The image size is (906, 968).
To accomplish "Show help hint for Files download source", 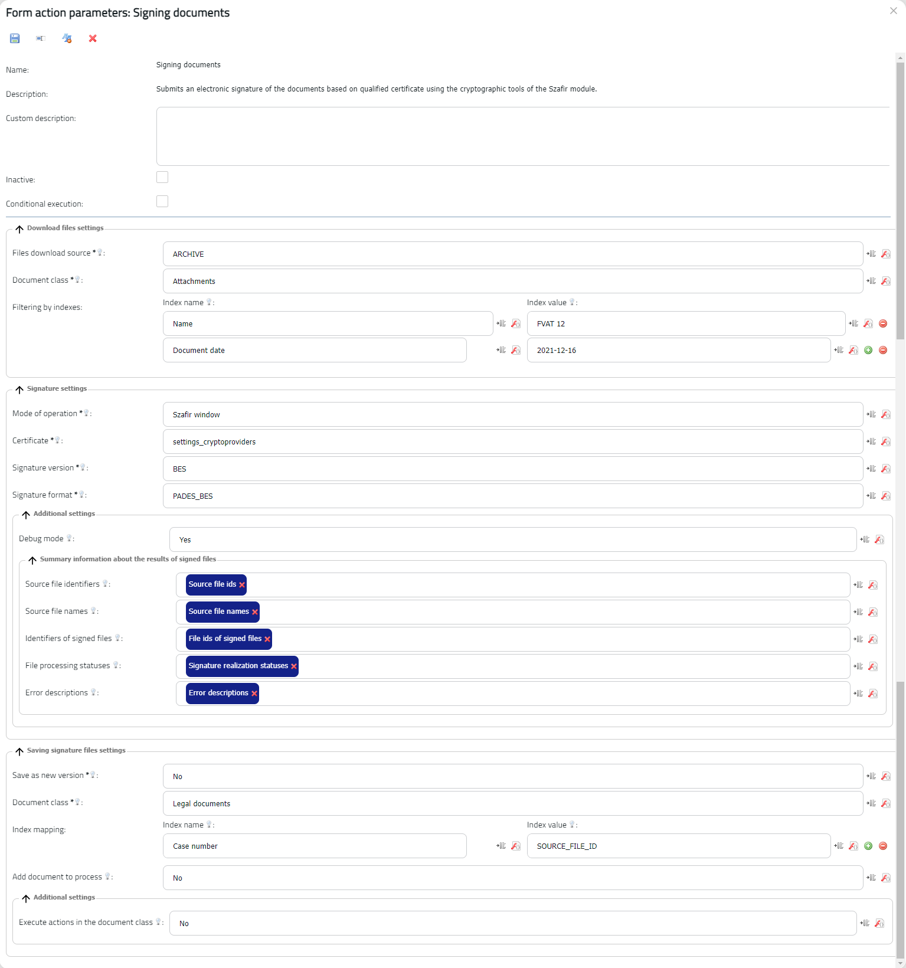I will 100,253.
